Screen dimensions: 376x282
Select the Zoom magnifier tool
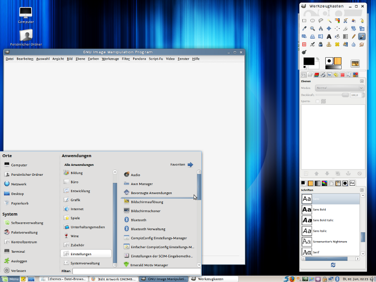(x=313, y=29)
